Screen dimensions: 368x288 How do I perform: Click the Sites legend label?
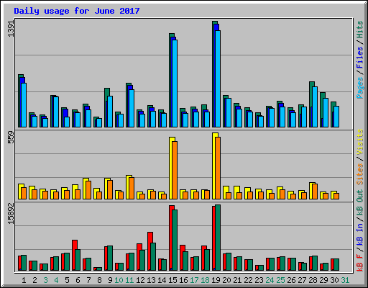click(359, 174)
